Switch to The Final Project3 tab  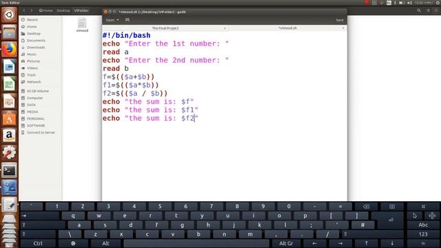click(165, 28)
